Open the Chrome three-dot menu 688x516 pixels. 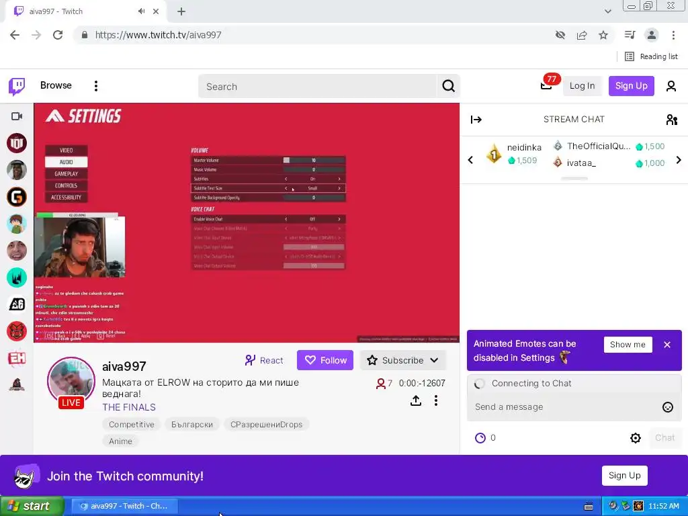[x=673, y=35]
